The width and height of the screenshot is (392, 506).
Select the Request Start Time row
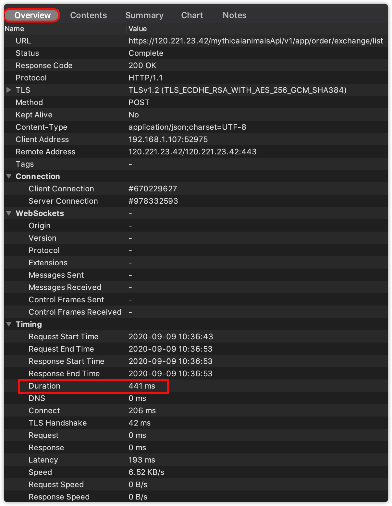point(64,337)
